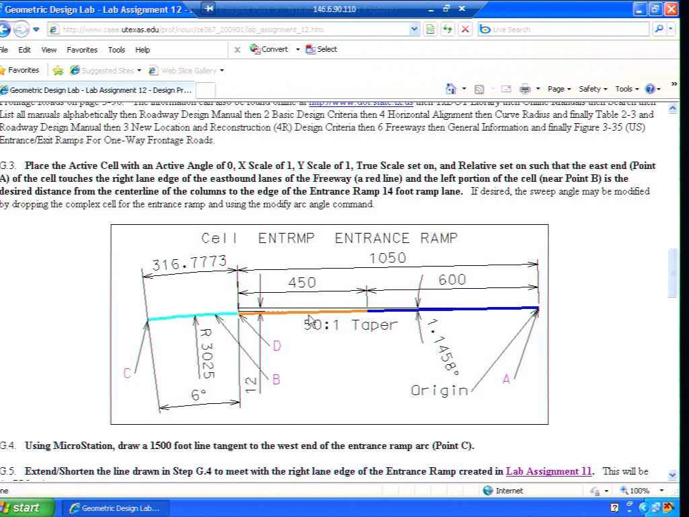
Task: Click the 'G.4.' step number text
Action: tap(8, 446)
